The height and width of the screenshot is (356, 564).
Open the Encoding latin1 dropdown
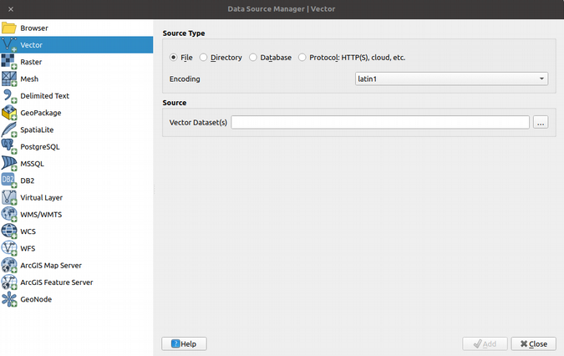point(452,79)
